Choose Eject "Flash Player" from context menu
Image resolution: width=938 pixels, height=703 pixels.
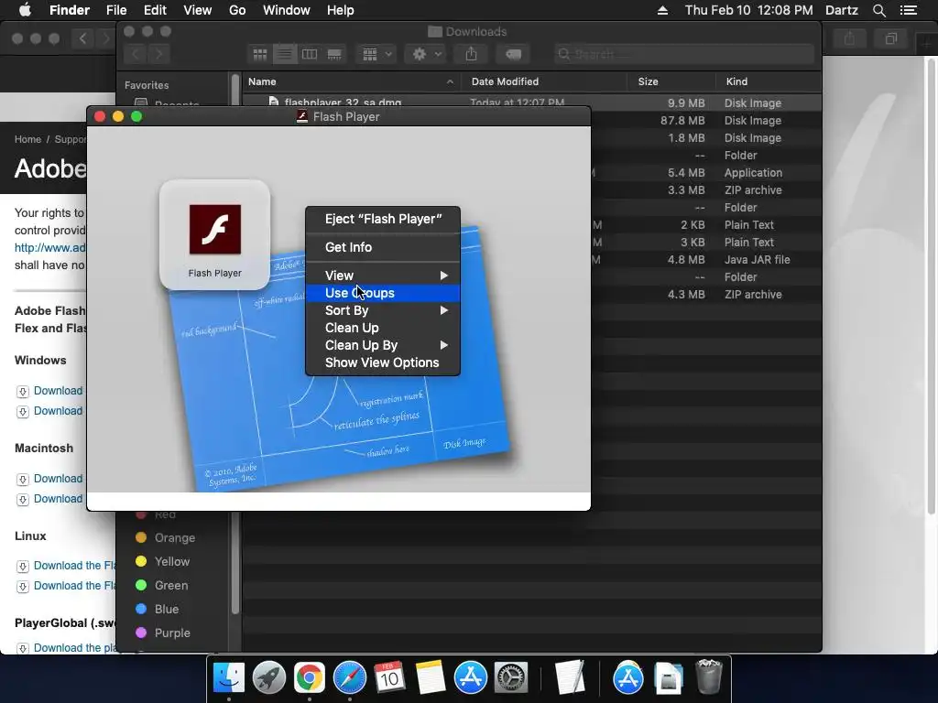pos(383,219)
